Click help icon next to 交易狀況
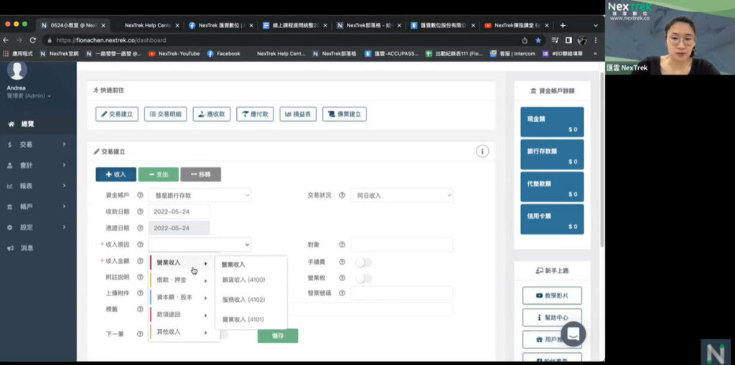Screen dimensions: 735x365 pyautogui.click(x=342, y=195)
